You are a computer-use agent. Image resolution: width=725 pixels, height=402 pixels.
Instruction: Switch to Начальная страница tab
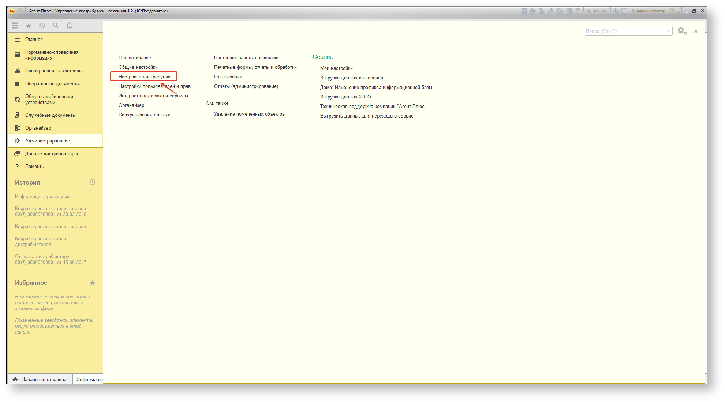[40, 379]
